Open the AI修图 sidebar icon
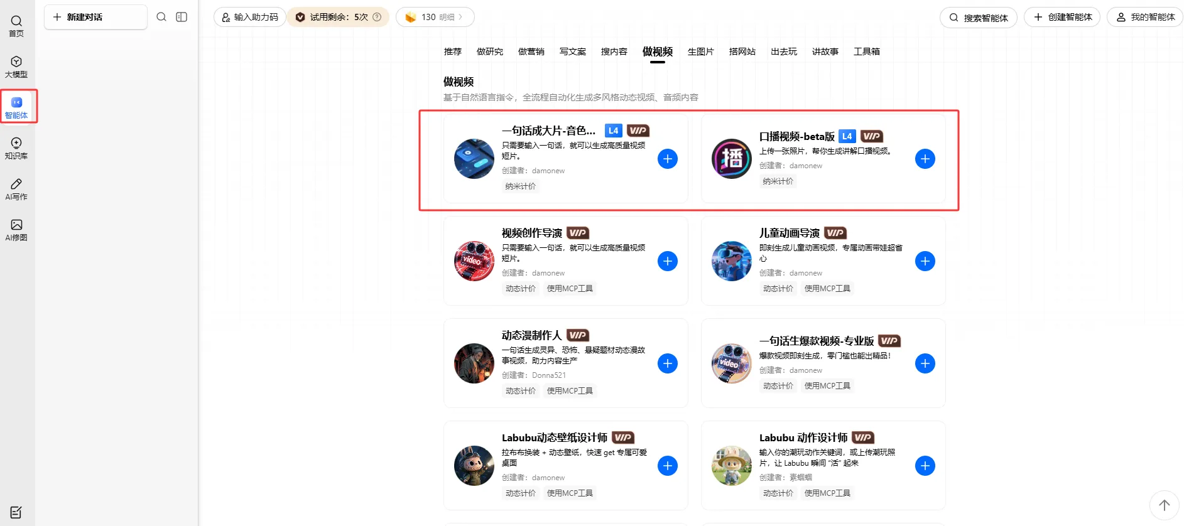 [16, 230]
